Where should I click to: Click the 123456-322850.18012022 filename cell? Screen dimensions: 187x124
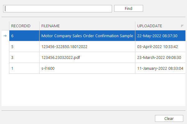point(87,46)
